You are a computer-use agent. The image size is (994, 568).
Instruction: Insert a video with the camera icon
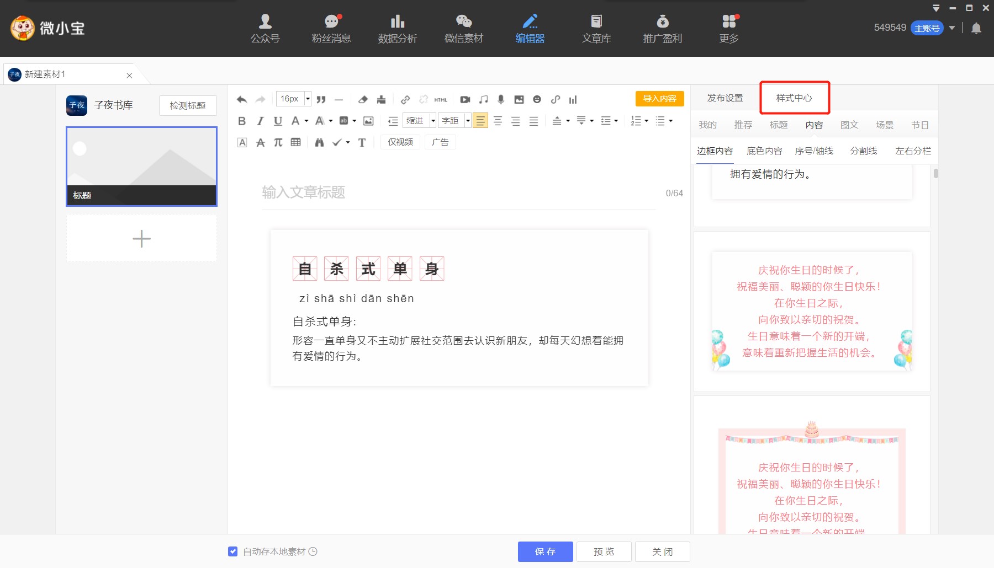click(x=465, y=99)
